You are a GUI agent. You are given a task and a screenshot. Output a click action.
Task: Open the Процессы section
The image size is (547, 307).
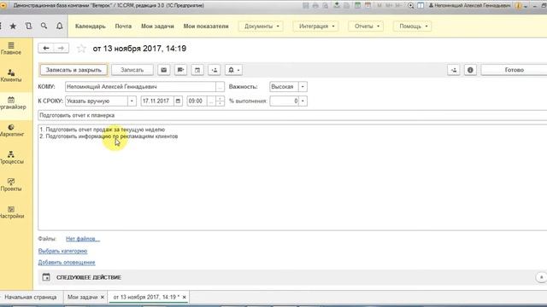point(11,158)
